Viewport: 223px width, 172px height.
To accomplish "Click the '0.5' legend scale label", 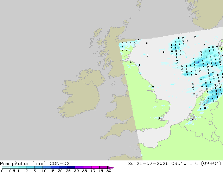I will tap(12, 171).
